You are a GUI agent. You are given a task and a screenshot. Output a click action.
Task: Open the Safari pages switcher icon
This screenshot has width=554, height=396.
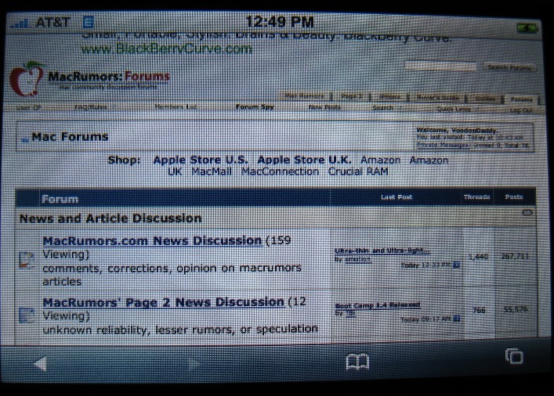click(514, 356)
